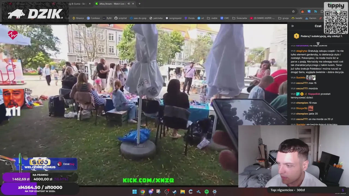Expand the pinned chat banner arrow
Screen dimensions: 349x196
click(x=318, y=43)
